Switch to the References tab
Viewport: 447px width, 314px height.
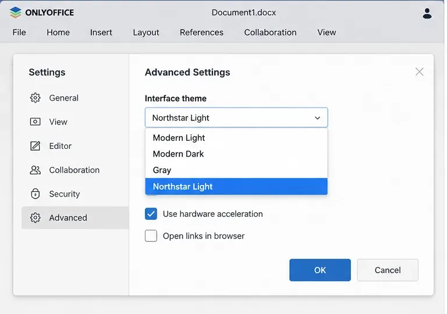(201, 33)
